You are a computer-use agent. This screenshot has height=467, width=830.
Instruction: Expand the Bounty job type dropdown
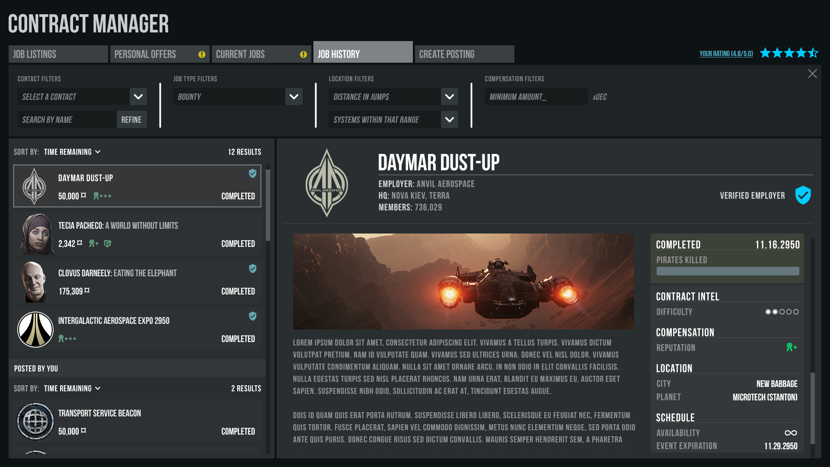(x=294, y=97)
